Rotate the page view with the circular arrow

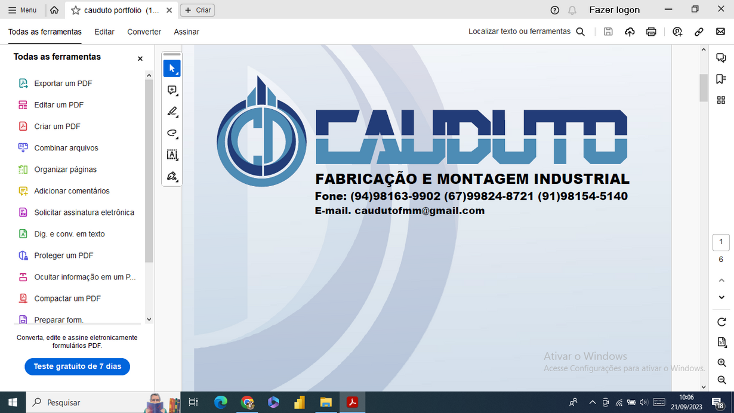[x=721, y=322]
